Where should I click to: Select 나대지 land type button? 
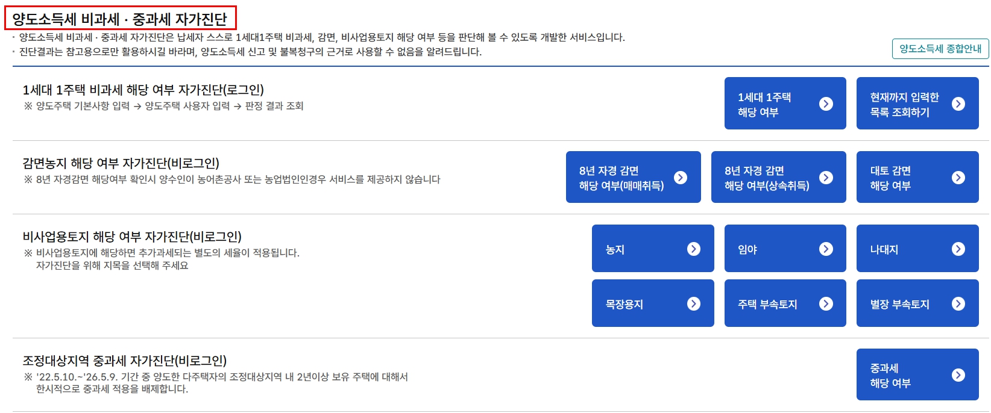[x=917, y=249]
